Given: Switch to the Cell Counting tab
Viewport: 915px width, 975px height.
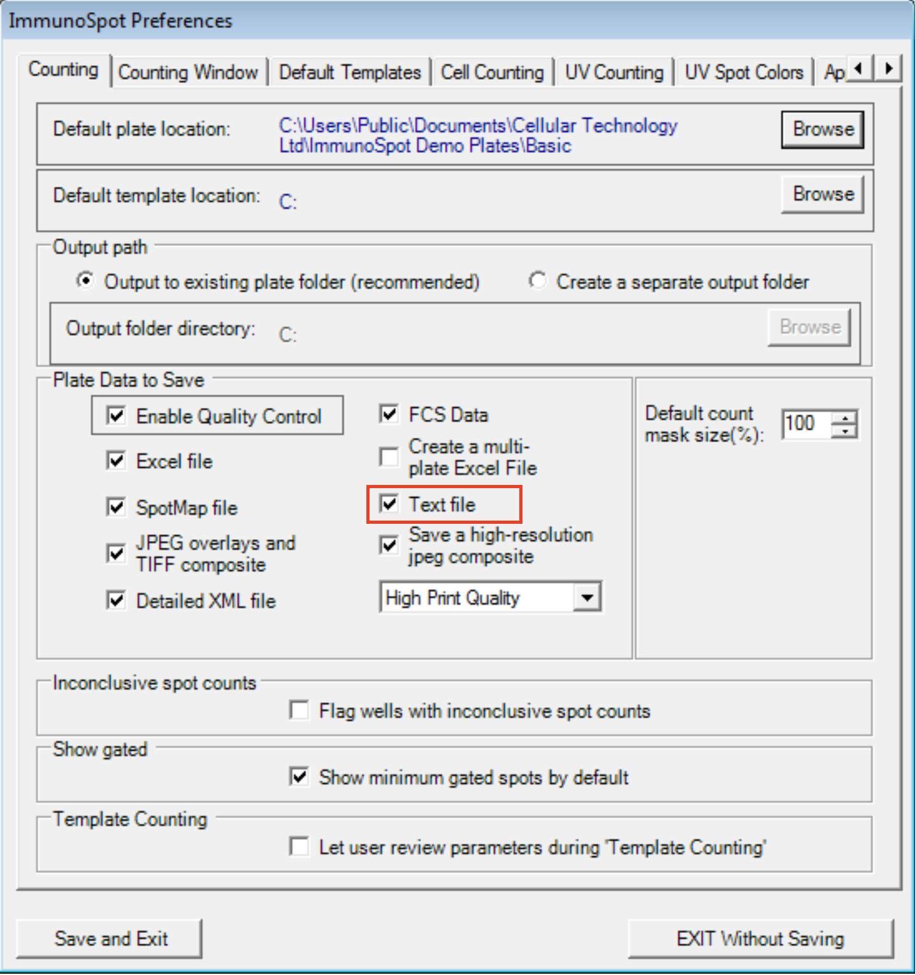Looking at the screenshot, I should [x=493, y=72].
